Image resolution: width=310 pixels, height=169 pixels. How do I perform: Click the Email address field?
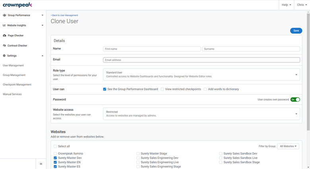click(x=201, y=60)
